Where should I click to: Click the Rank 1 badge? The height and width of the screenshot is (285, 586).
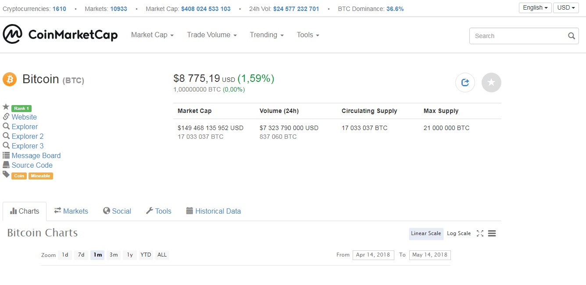(21, 108)
